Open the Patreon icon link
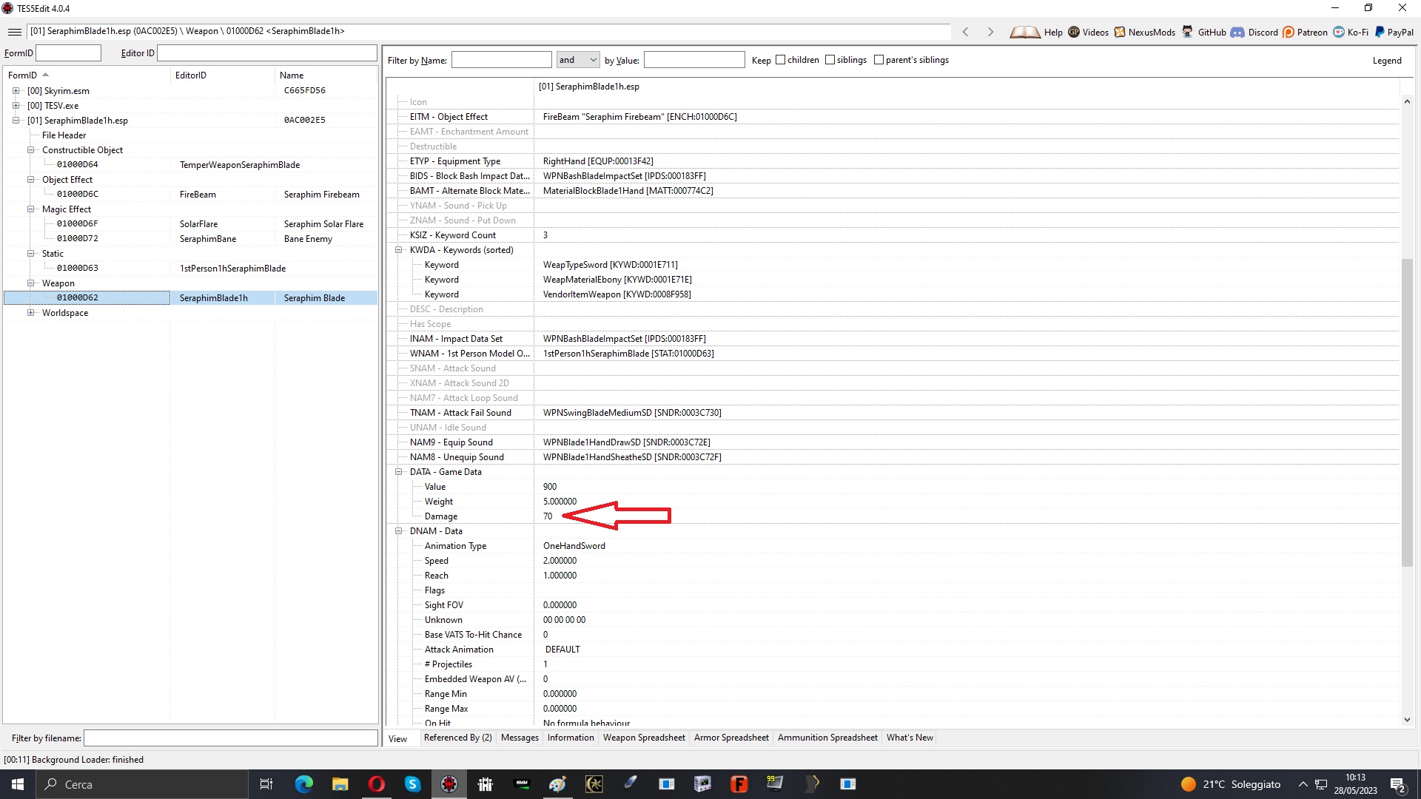The image size is (1421, 799). click(1289, 32)
